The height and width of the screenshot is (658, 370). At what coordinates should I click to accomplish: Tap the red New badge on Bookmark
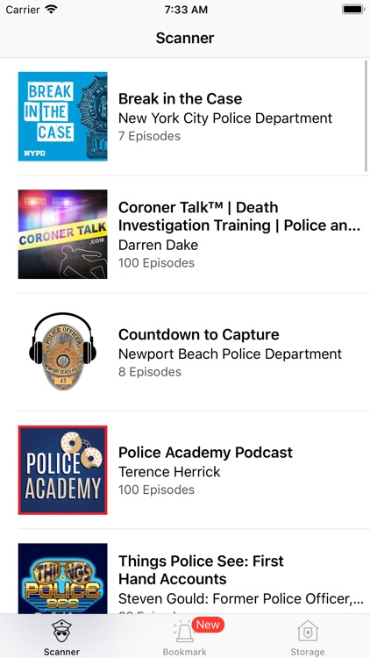(x=208, y=625)
